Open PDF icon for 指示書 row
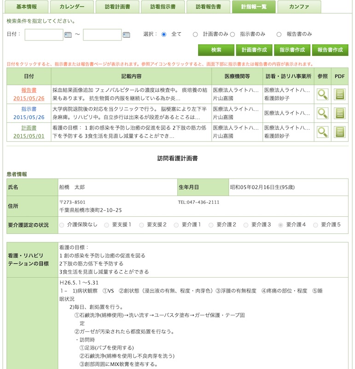The width and height of the screenshot is (355, 369). tap(340, 113)
